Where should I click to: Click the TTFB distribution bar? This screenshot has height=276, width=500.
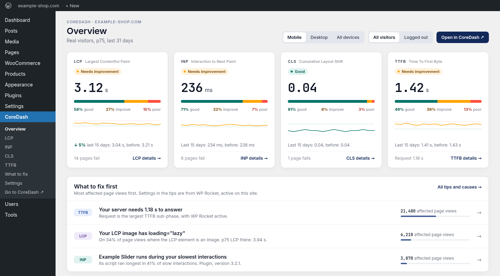click(438, 101)
